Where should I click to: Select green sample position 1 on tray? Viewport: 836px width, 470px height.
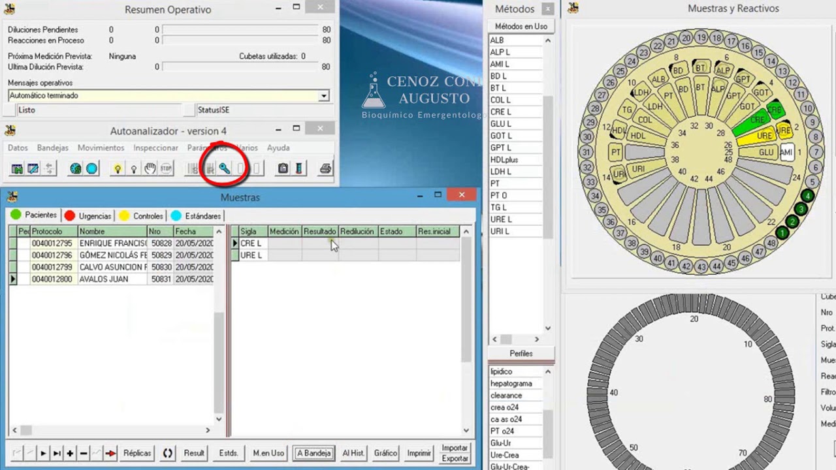coord(782,232)
